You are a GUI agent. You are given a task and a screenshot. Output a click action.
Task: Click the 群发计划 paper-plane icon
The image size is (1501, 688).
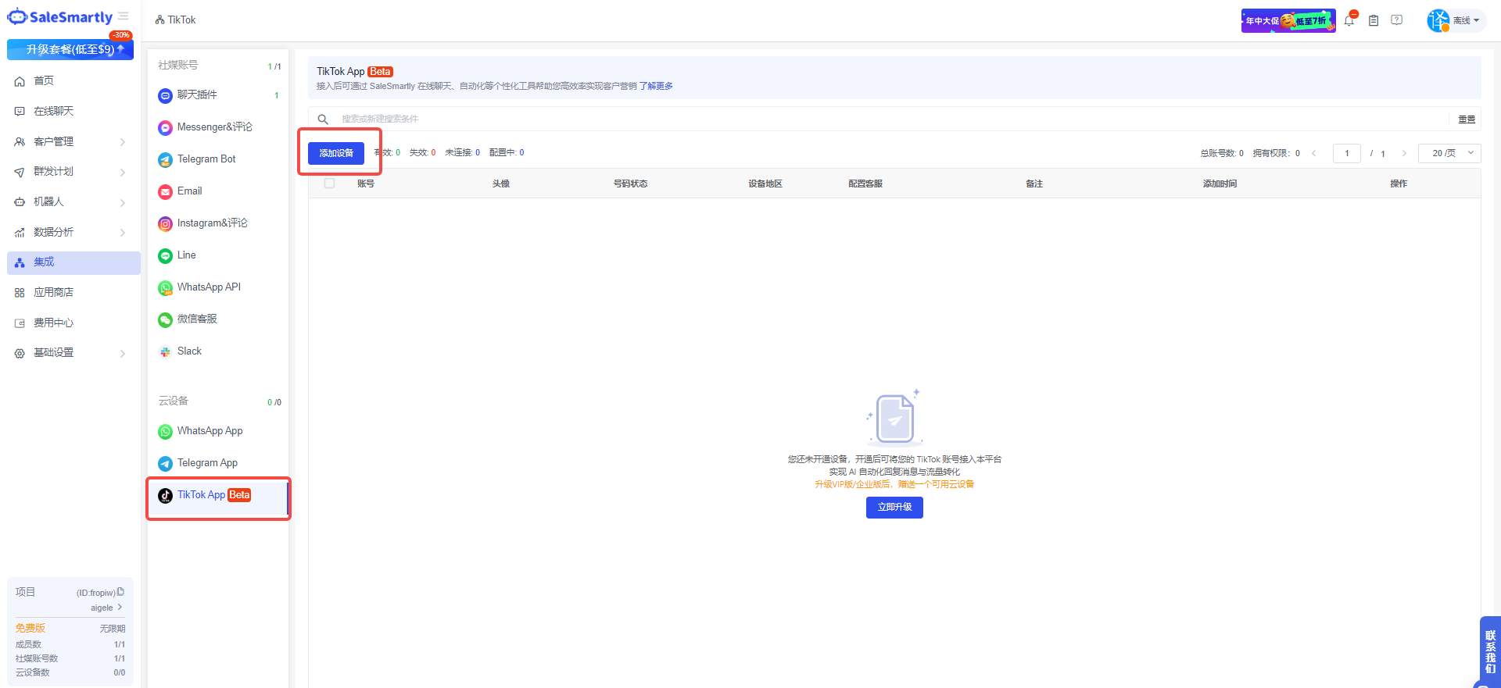[20, 172]
